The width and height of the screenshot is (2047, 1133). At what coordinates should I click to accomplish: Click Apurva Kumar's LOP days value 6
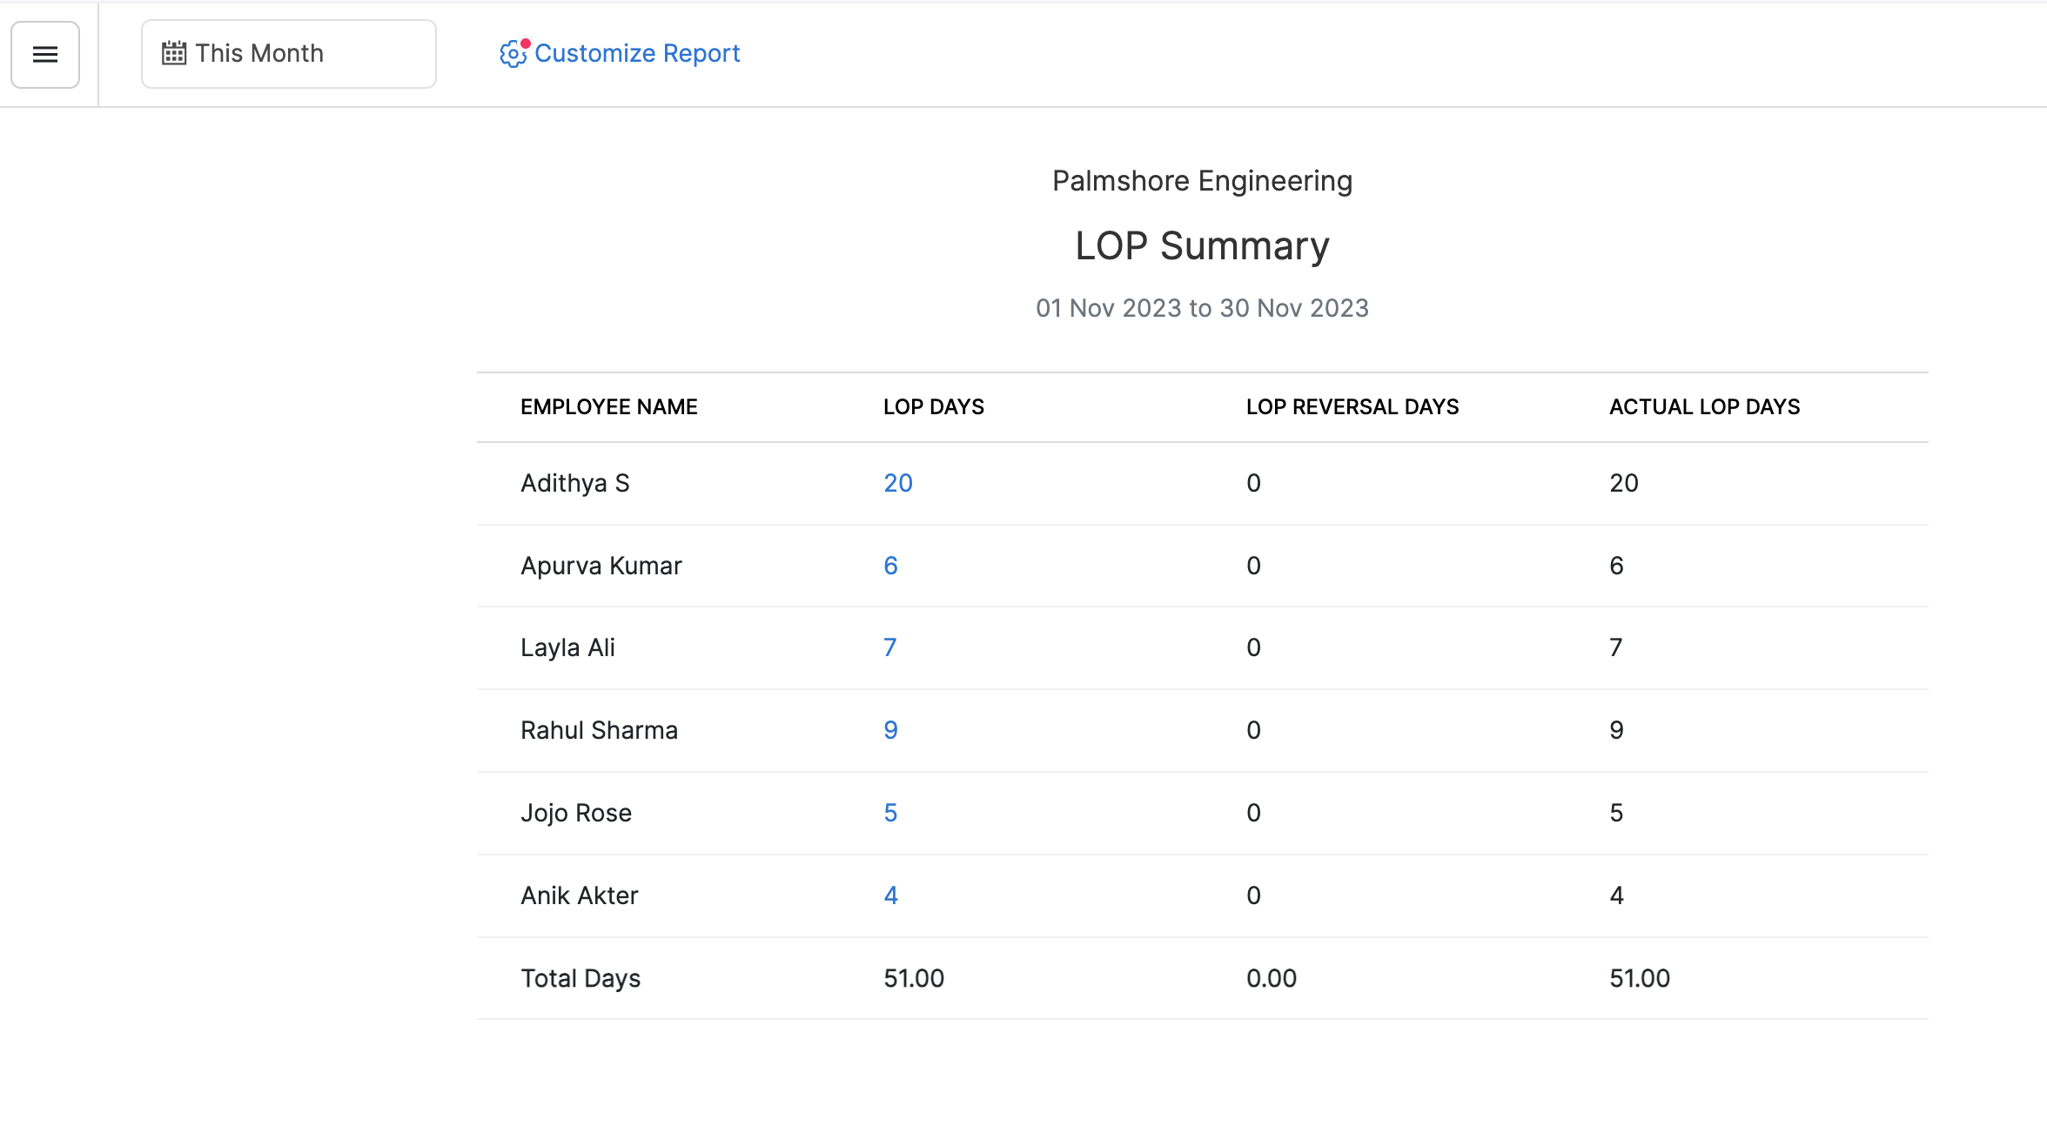pyautogui.click(x=890, y=565)
